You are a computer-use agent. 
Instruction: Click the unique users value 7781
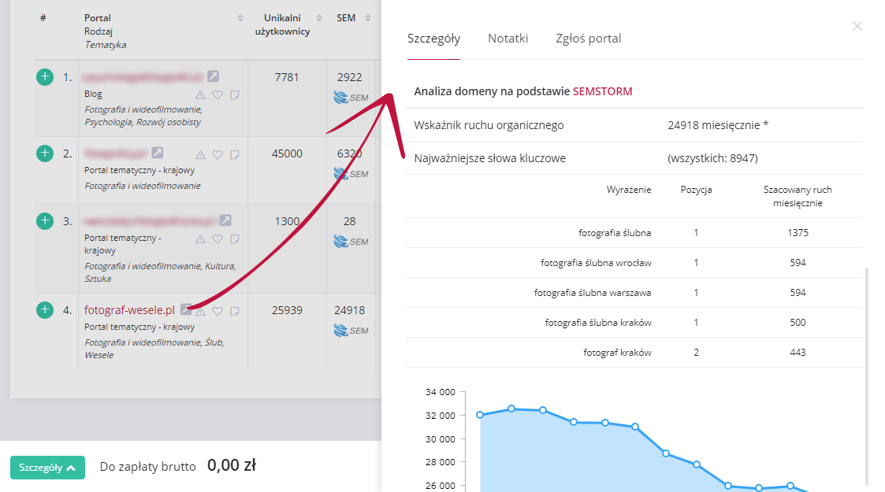tap(287, 77)
